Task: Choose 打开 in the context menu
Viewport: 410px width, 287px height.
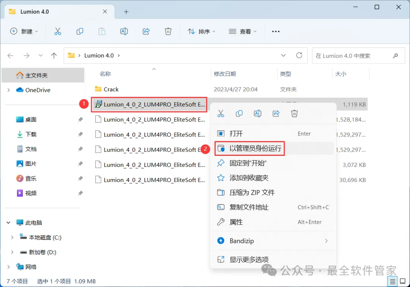Action: (x=273, y=133)
